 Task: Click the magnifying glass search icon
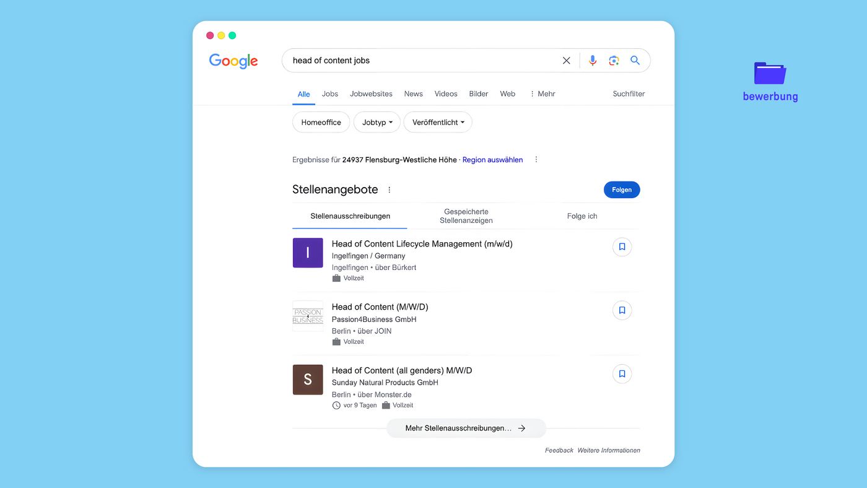tap(635, 61)
